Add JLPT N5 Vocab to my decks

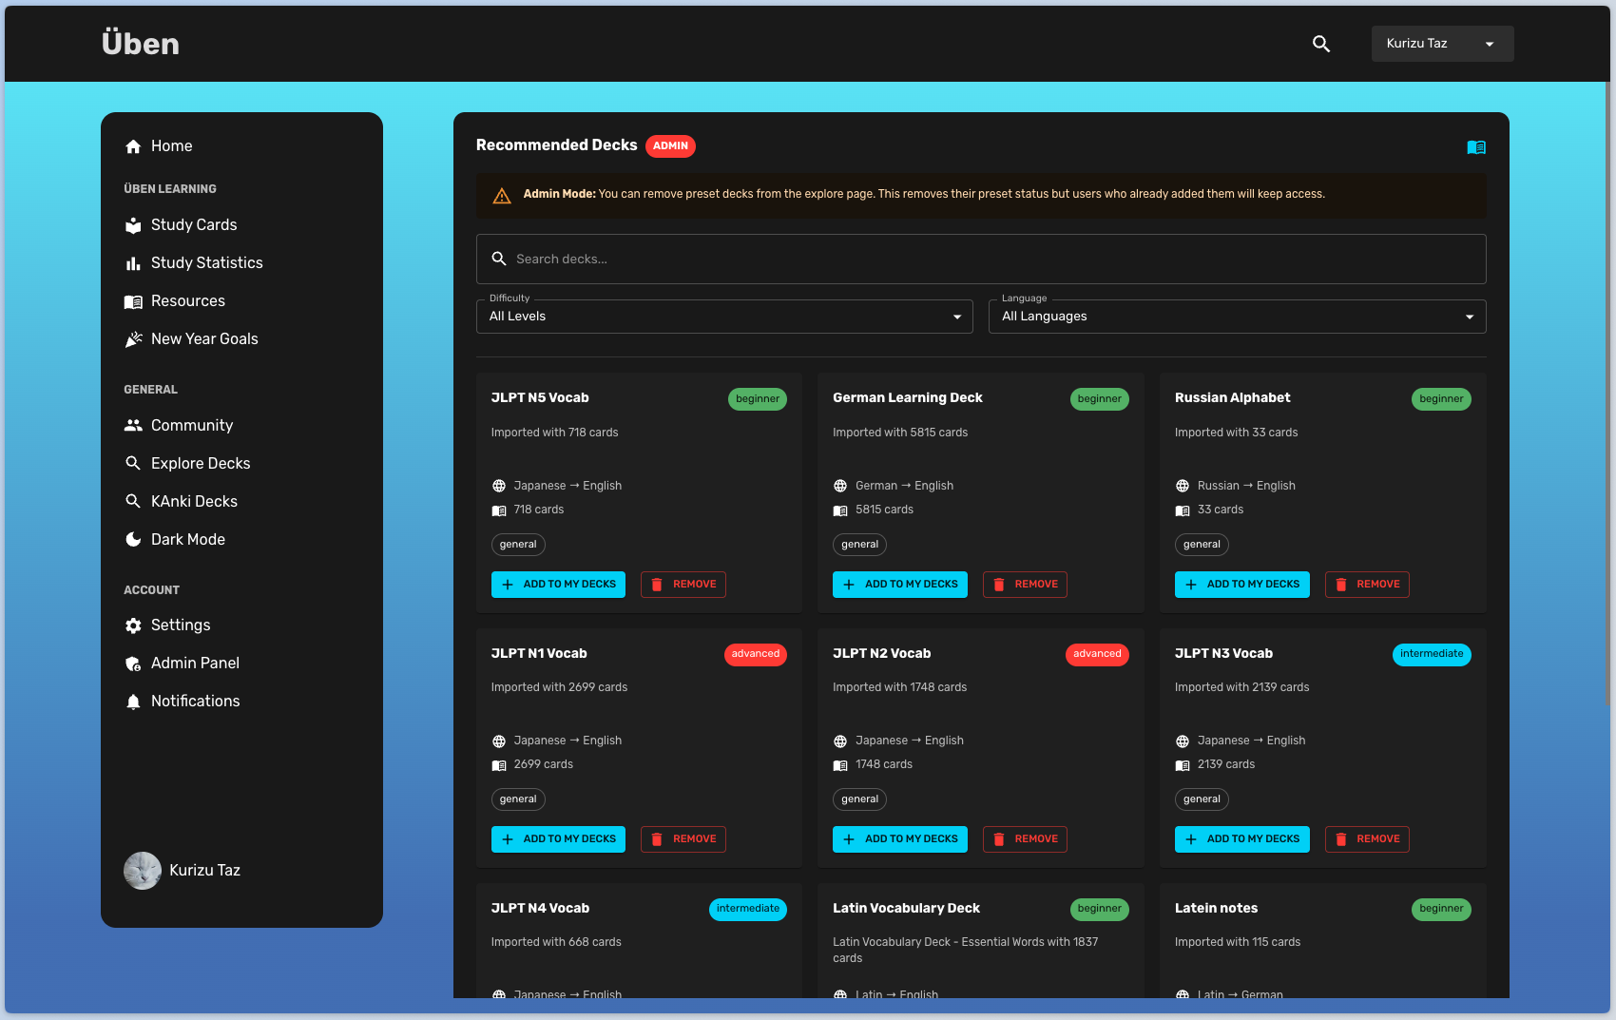[558, 585]
